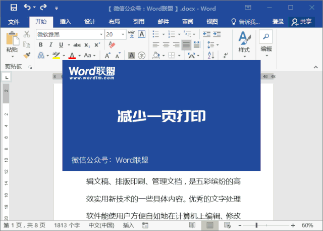Sort text with the A-Z icon
This screenshot has height=231, width=323.
(211, 55)
